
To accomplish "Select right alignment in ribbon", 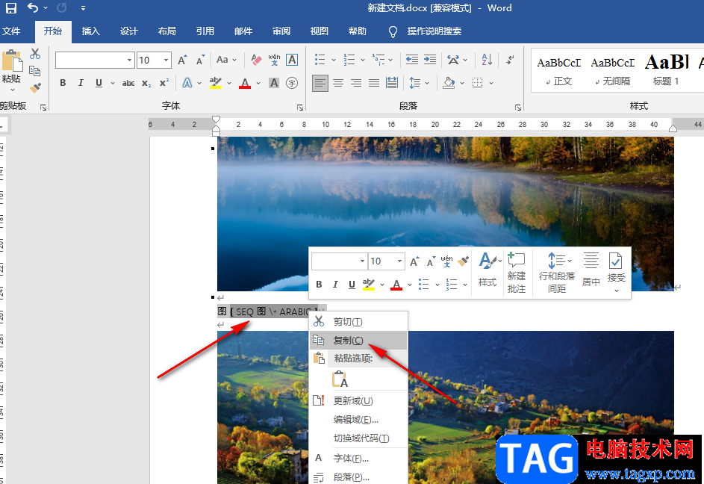I will (356, 83).
